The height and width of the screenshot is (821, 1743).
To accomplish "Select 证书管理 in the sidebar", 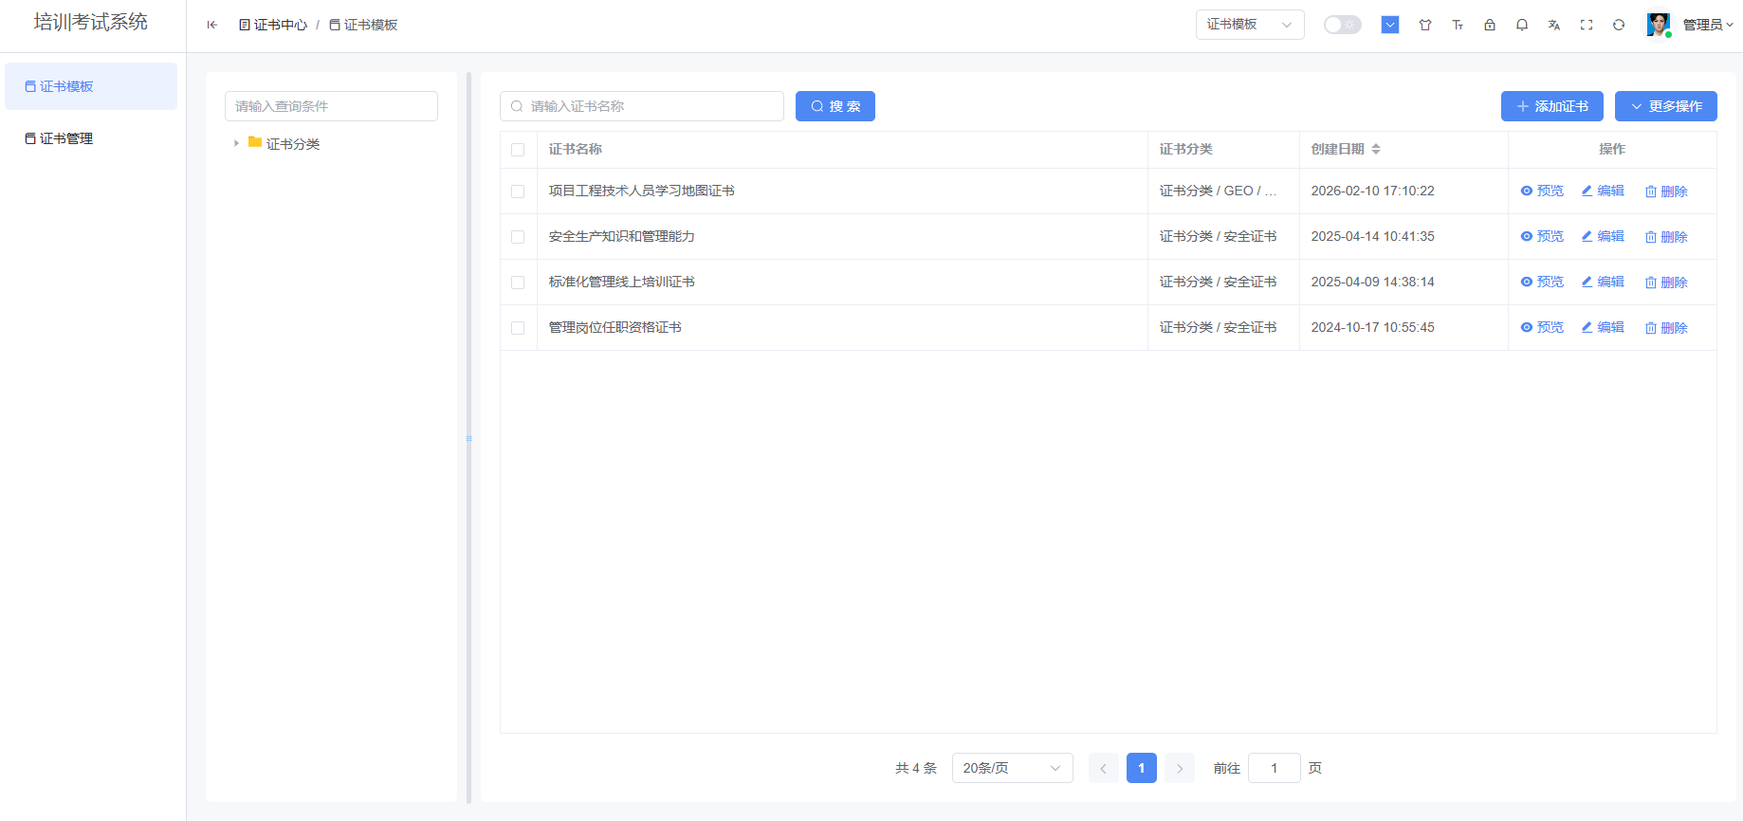I will pos(91,138).
